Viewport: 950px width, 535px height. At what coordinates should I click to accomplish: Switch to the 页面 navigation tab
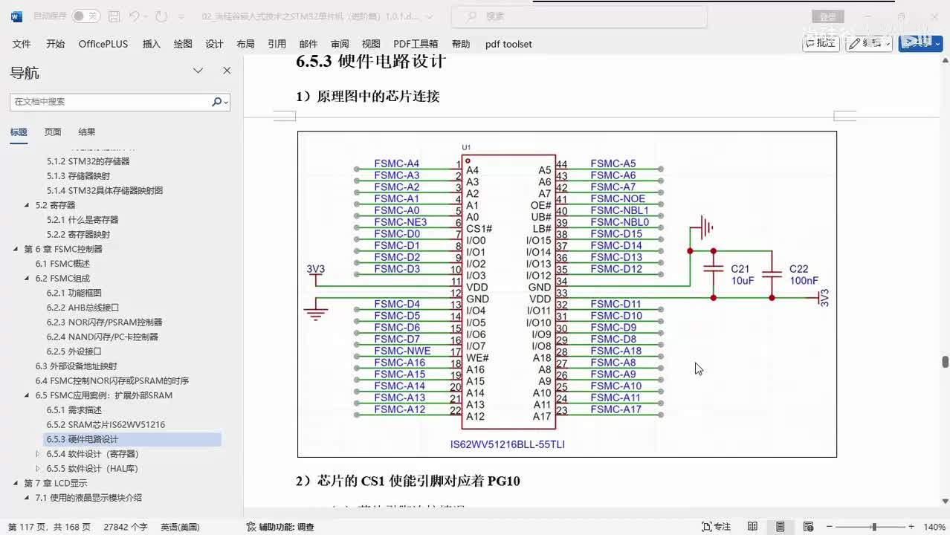pyautogui.click(x=53, y=132)
